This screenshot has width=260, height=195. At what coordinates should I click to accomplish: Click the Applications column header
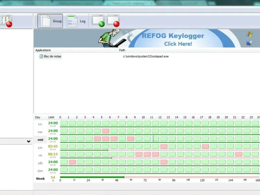43,50
